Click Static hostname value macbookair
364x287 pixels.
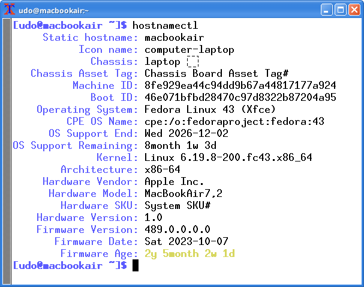pyautogui.click(x=174, y=37)
